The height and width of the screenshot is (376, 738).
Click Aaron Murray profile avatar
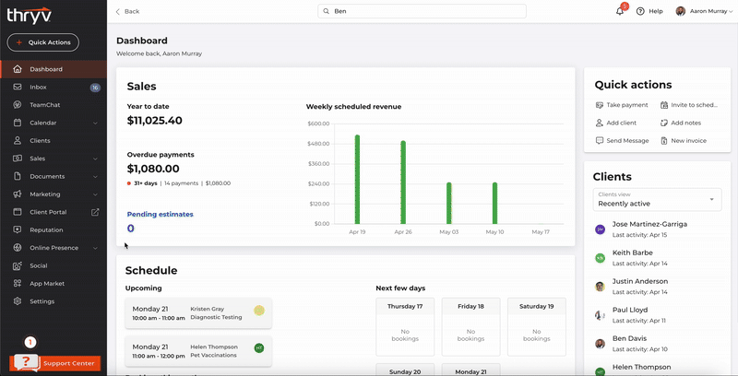[x=681, y=11]
